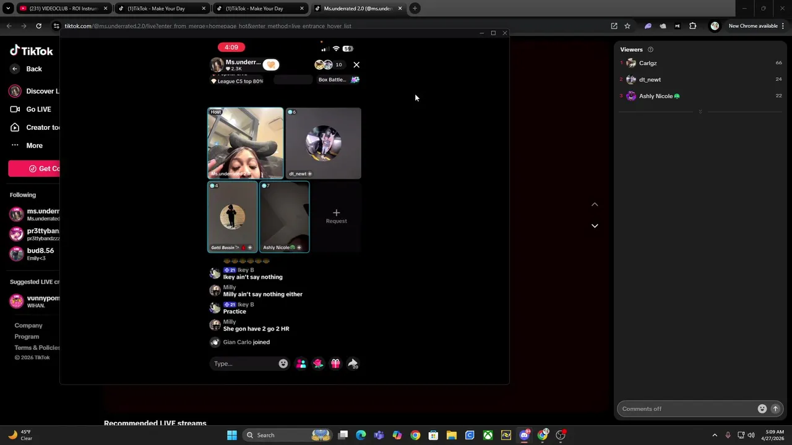Click the send arrow in the comments box
Viewport: 792px width, 445px height.
775,409
